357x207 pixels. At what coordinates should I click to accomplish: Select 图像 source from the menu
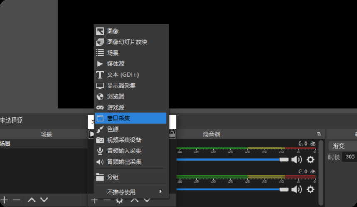coord(131,31)
